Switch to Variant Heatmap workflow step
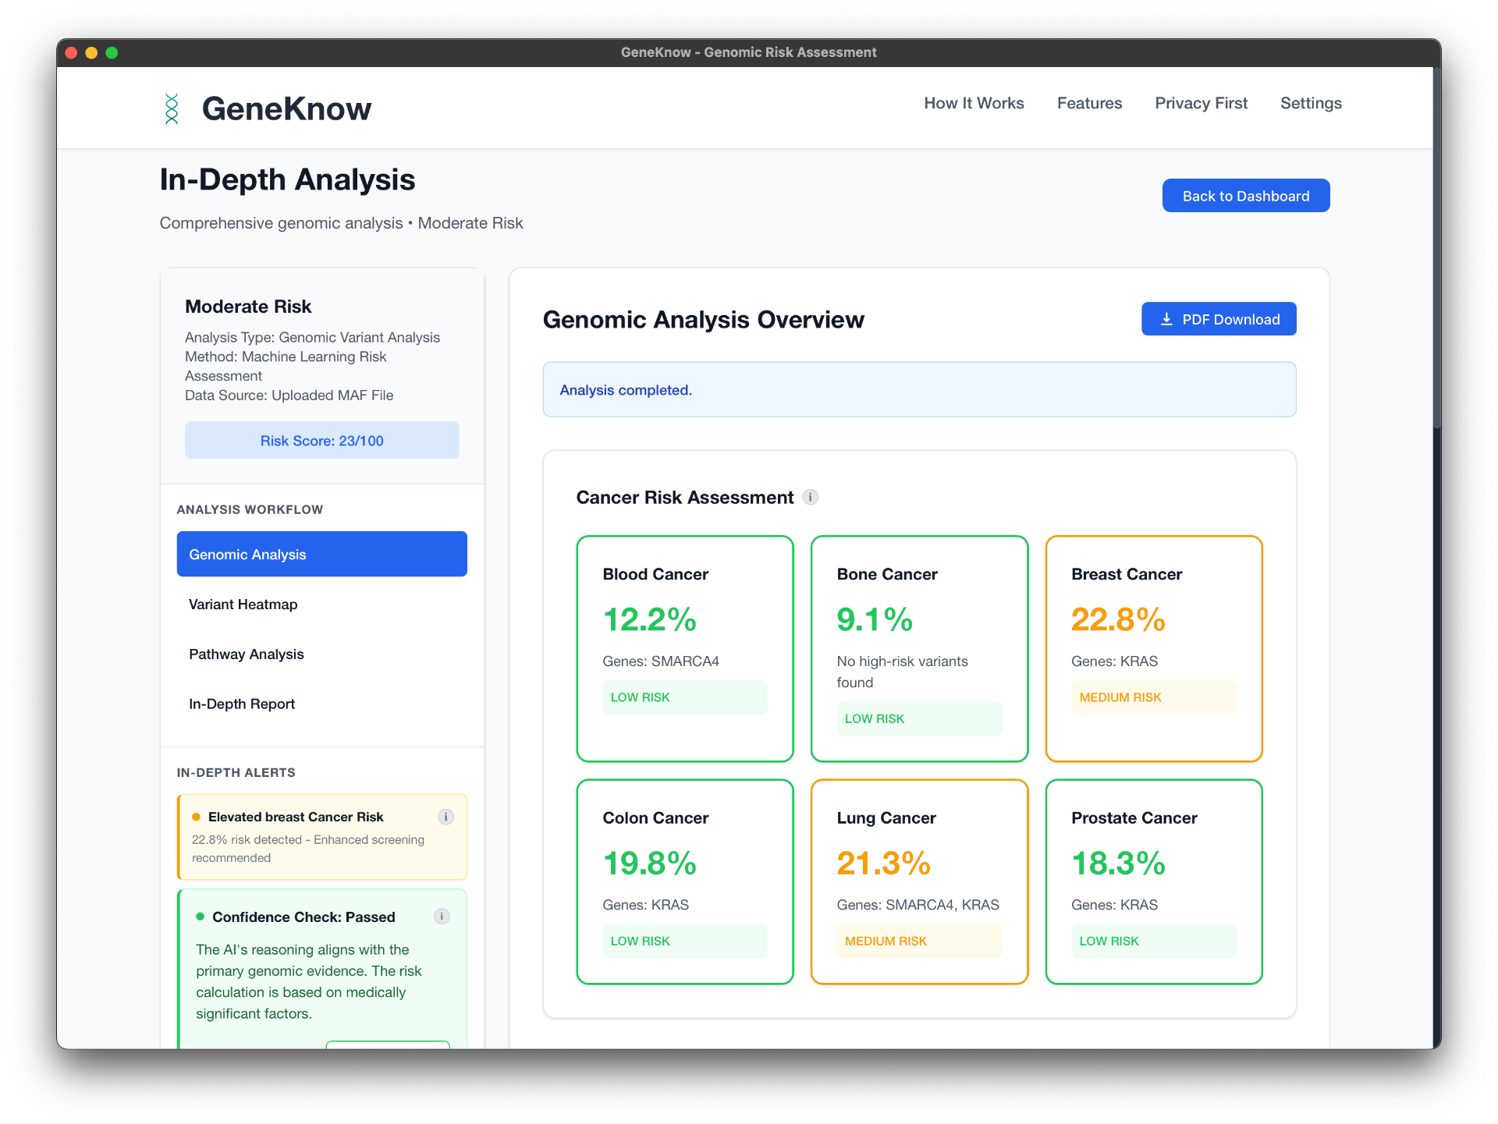Image resolution: width=1498 pixels, height=1124 pixels. click(321, 604)
